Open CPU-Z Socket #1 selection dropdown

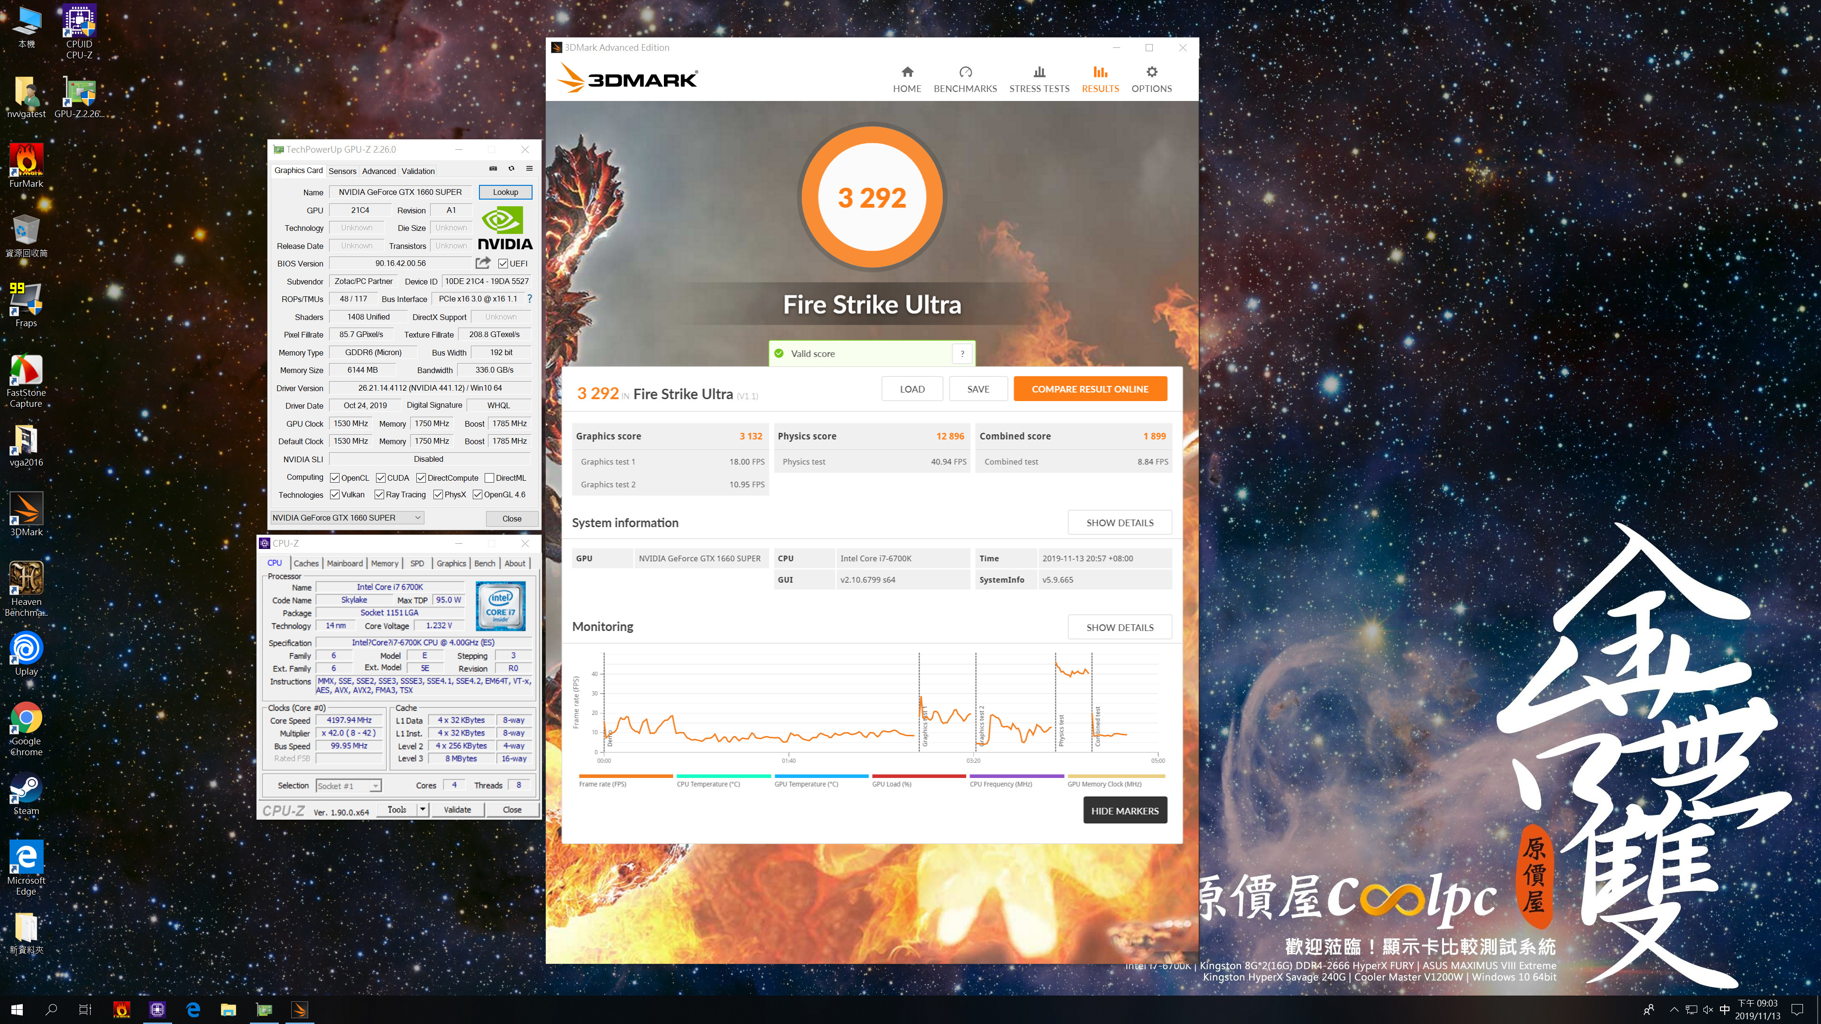349,786
